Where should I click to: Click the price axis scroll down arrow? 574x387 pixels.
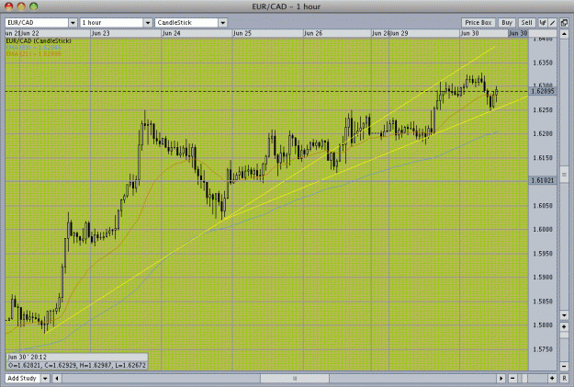point(564,315)
